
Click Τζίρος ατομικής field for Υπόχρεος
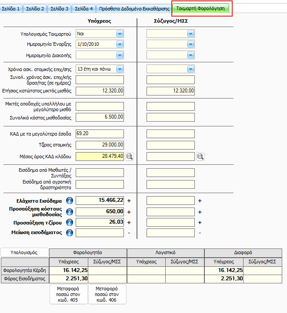coord(100,144)
